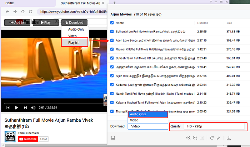This screenshot has height=147, width=250.
Task: Click the 3.35M subscriber count
Action: click(43, 139)
